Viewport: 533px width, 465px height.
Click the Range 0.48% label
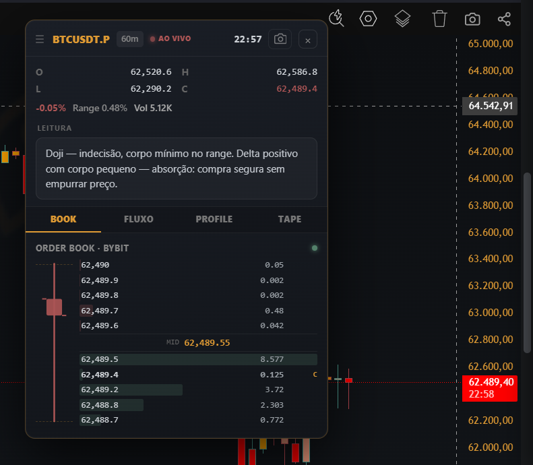100,108
